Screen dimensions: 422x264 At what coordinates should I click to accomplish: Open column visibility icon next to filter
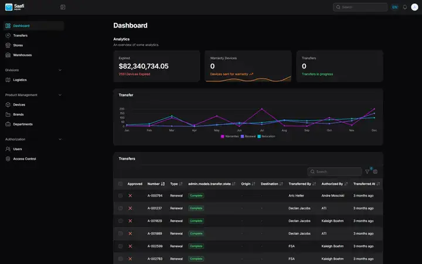point(376,171)
